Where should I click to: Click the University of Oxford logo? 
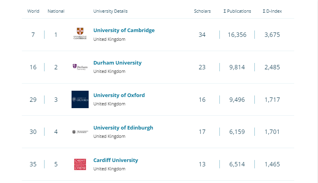pos(80,99)
